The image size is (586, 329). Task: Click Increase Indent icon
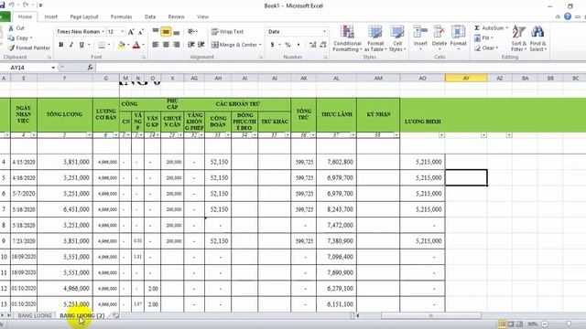[x=201, y=45]
